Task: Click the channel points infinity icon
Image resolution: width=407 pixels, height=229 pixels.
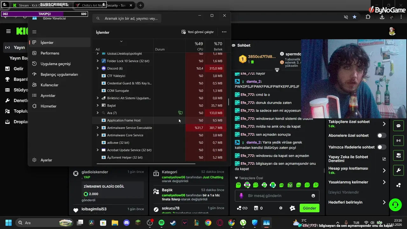Action: point(242,208)
